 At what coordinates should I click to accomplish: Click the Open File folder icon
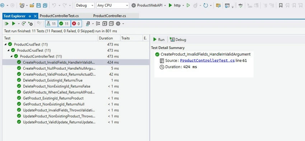(x=32, y=5)
